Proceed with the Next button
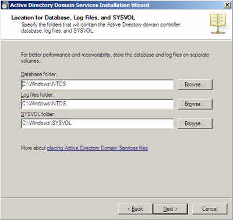233x220 pixels. [x=170, y=209]
